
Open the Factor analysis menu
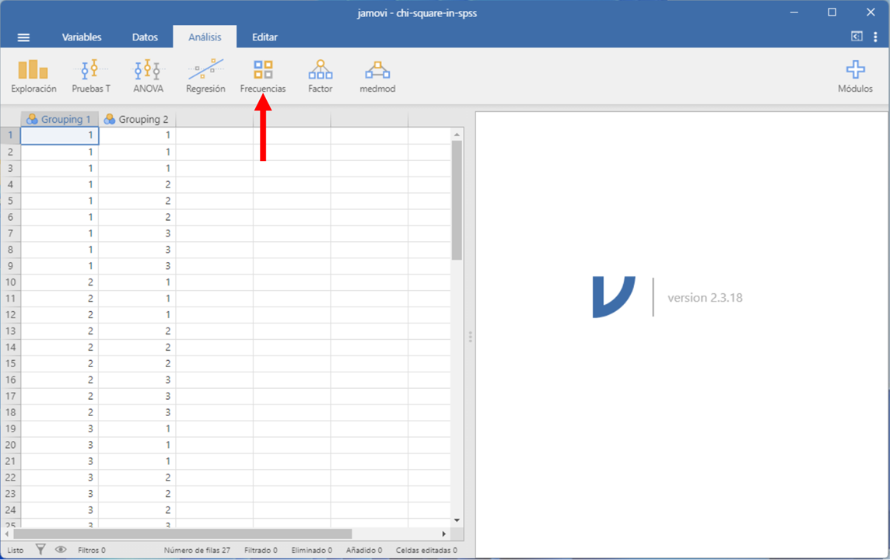pyautogui.click(x=320, y=76)
